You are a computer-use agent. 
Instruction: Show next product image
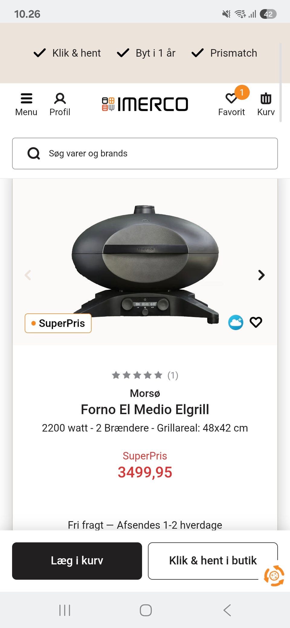pos(261,275)
